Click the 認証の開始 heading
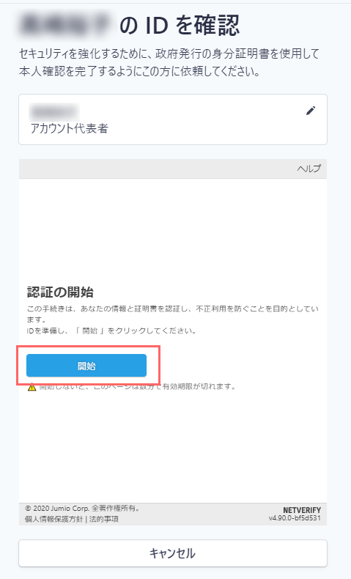The width and height of the screenshot is (351, 579). [60, 292]
